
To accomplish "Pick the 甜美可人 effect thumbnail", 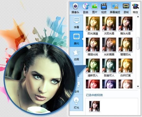I will point(109,66).
